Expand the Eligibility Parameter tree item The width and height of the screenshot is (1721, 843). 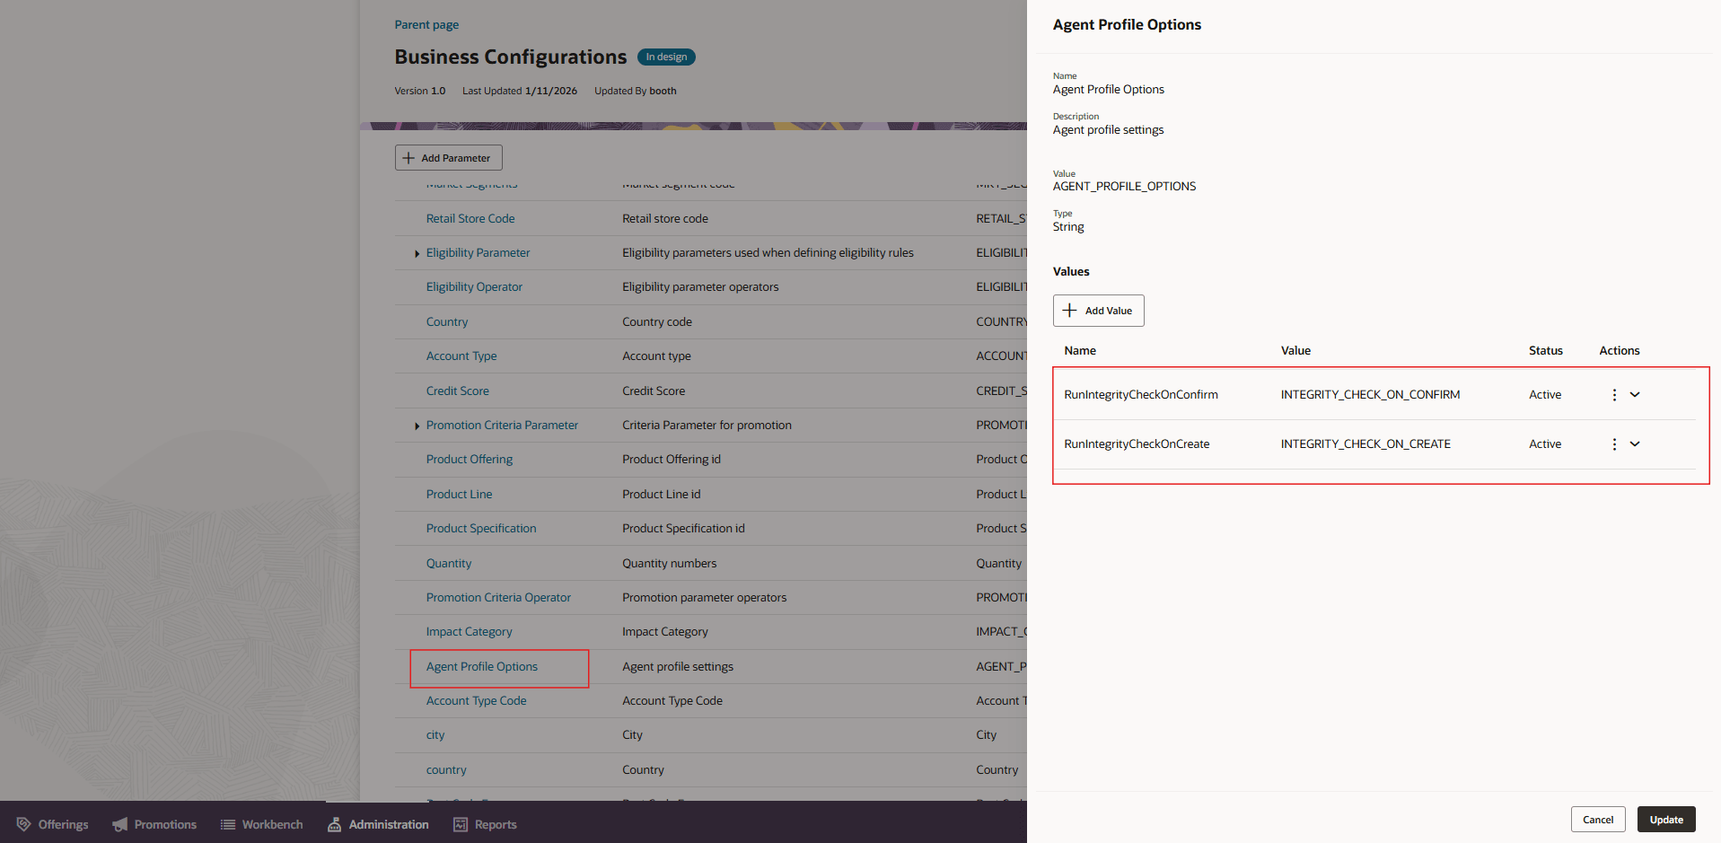pyautogui.click(x=417, y=252)
